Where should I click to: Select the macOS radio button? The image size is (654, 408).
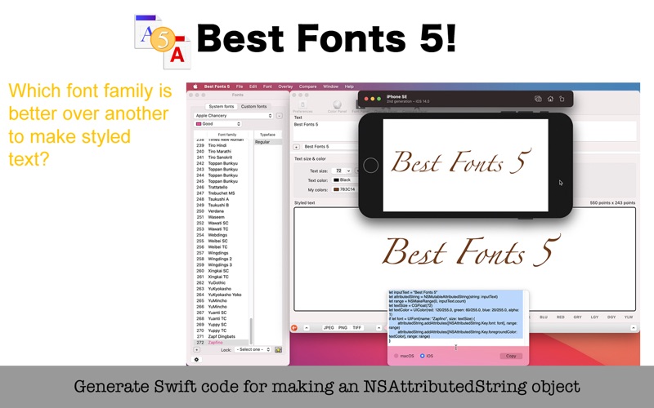pyautogui.click(x=396, y=356)
